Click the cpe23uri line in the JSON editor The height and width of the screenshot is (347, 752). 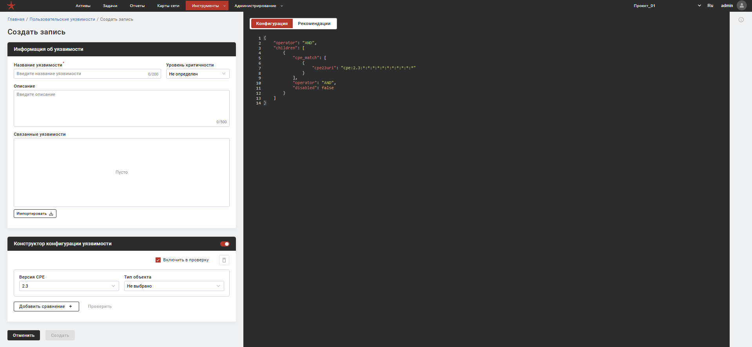pyautogui.click(x=364, y=68)
